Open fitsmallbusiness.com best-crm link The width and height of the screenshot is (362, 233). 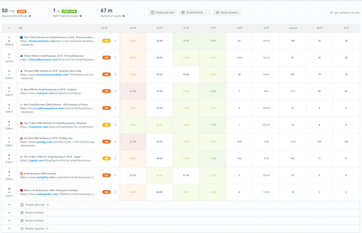[58, 60]
